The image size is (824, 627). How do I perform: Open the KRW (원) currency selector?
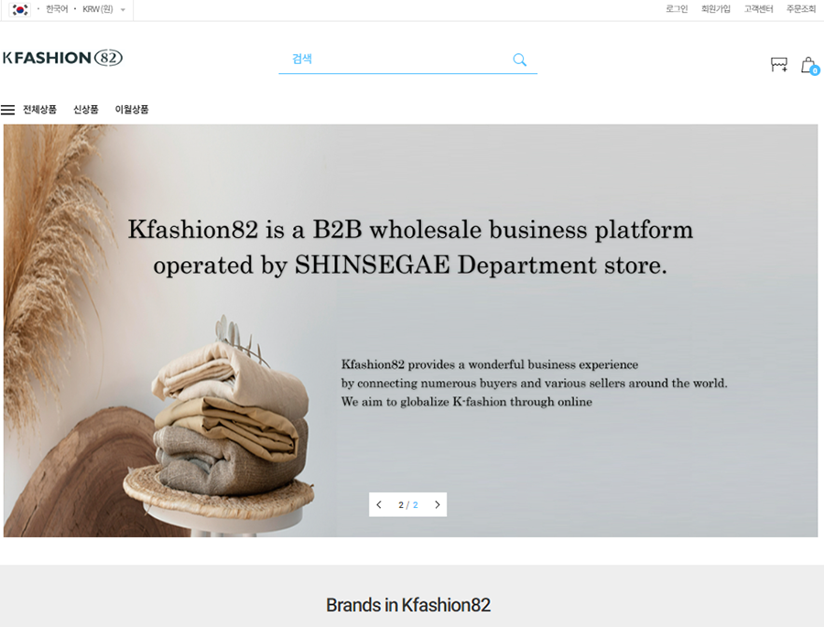point(97,9)
